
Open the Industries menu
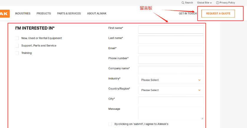click(23, 13)
